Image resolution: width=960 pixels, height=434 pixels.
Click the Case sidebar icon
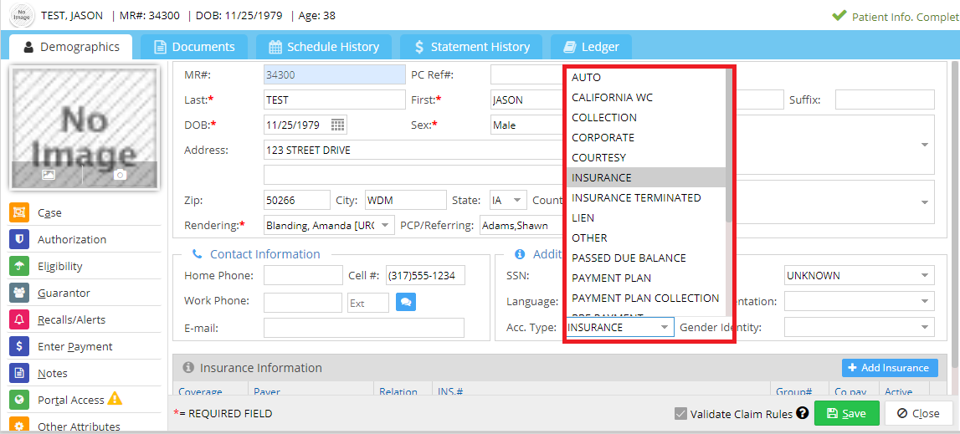(19, 212)
